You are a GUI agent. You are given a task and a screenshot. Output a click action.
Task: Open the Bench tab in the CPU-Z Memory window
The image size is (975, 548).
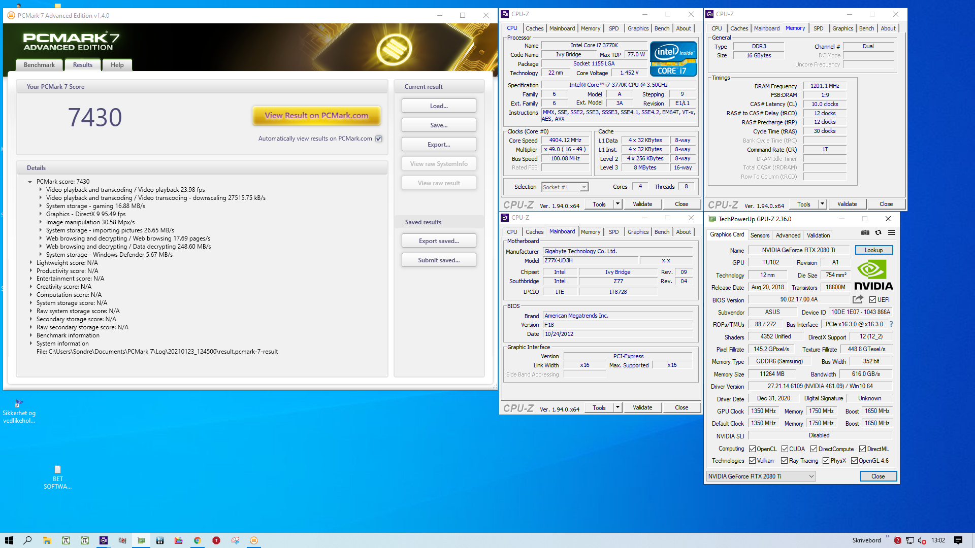coord(866,28)
